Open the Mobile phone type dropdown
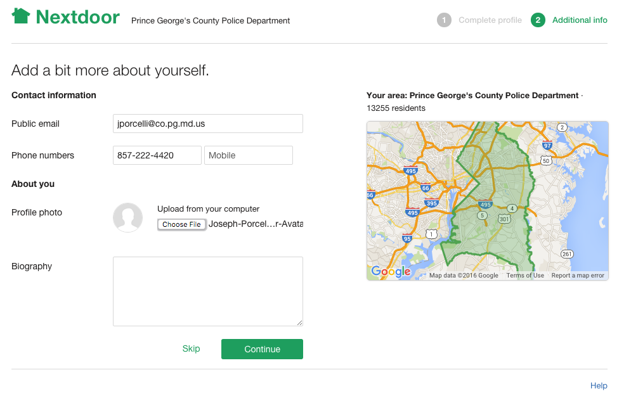 [x=248, y=155]
